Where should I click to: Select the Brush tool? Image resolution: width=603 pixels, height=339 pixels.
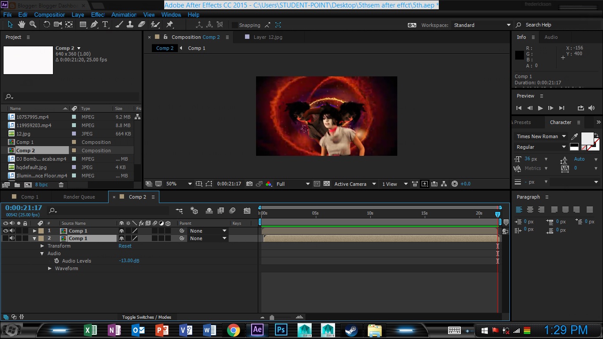[x=120, y=25]
